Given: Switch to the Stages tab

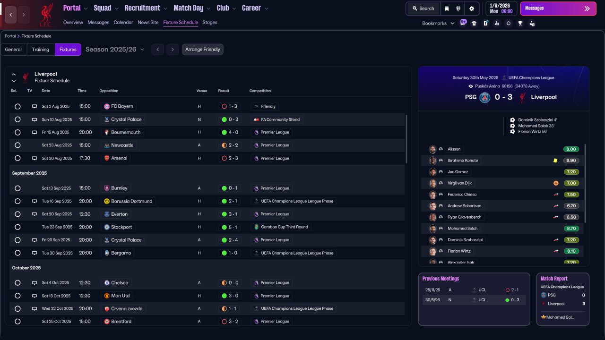Looking at the screenshot, I should (210, 23).
